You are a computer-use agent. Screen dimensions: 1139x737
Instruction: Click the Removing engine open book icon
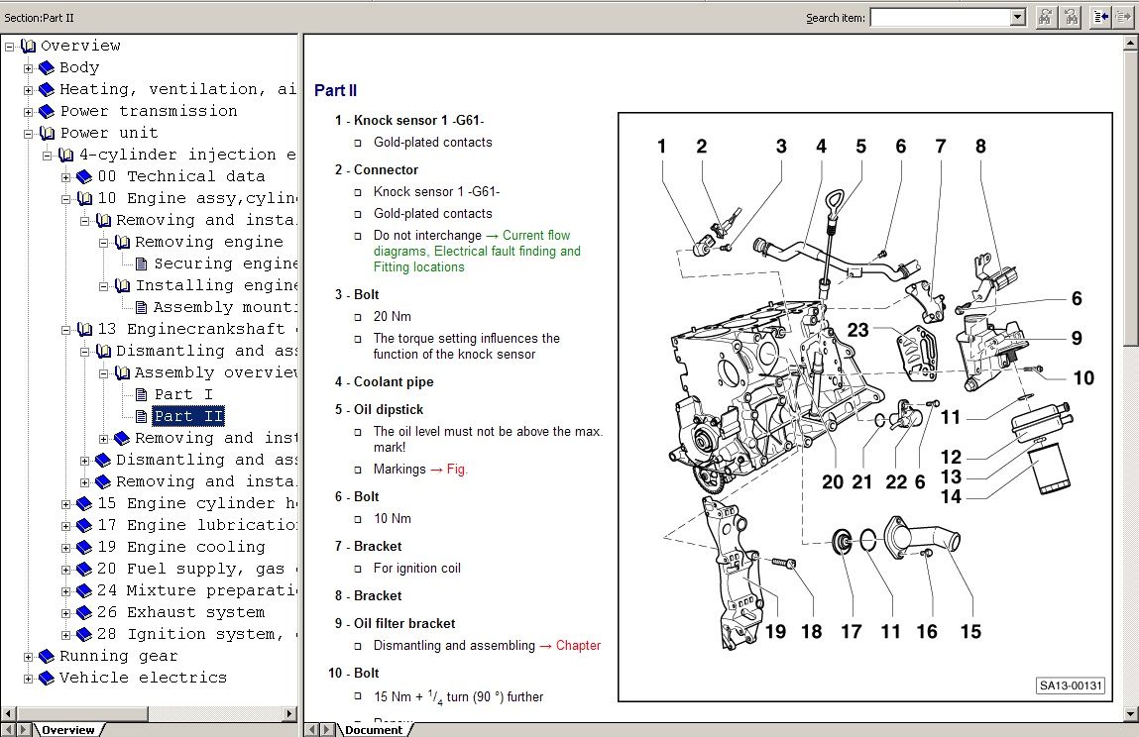pos(122,242)
